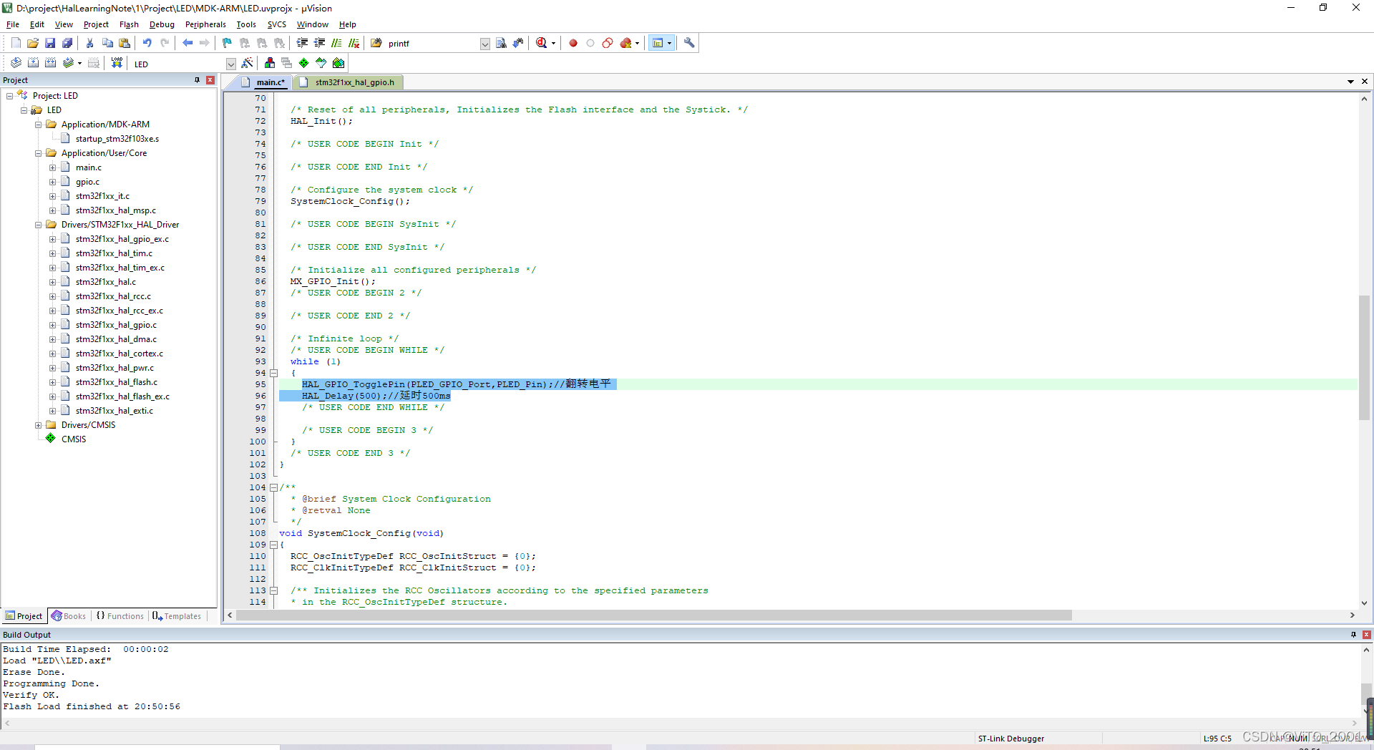Collapse the comment fold marker before SystemClock_Config
Screen dimensions: 1374x750
pyautogui.click(x=273, y=487)
